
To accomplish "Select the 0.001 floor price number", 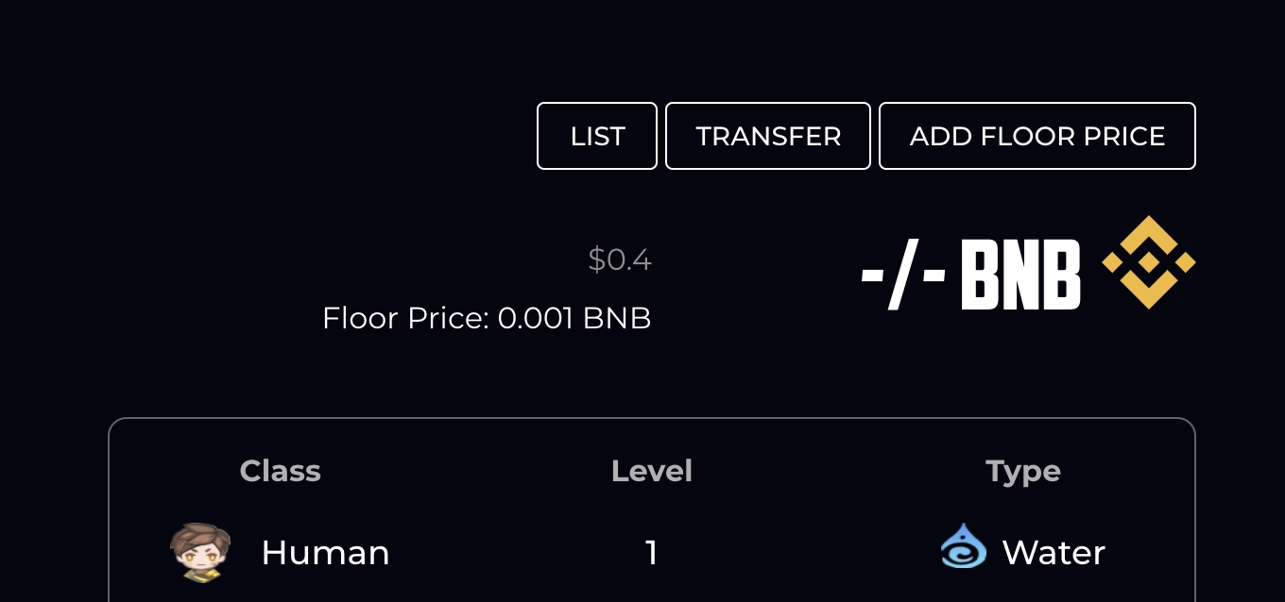I will 536,318.
